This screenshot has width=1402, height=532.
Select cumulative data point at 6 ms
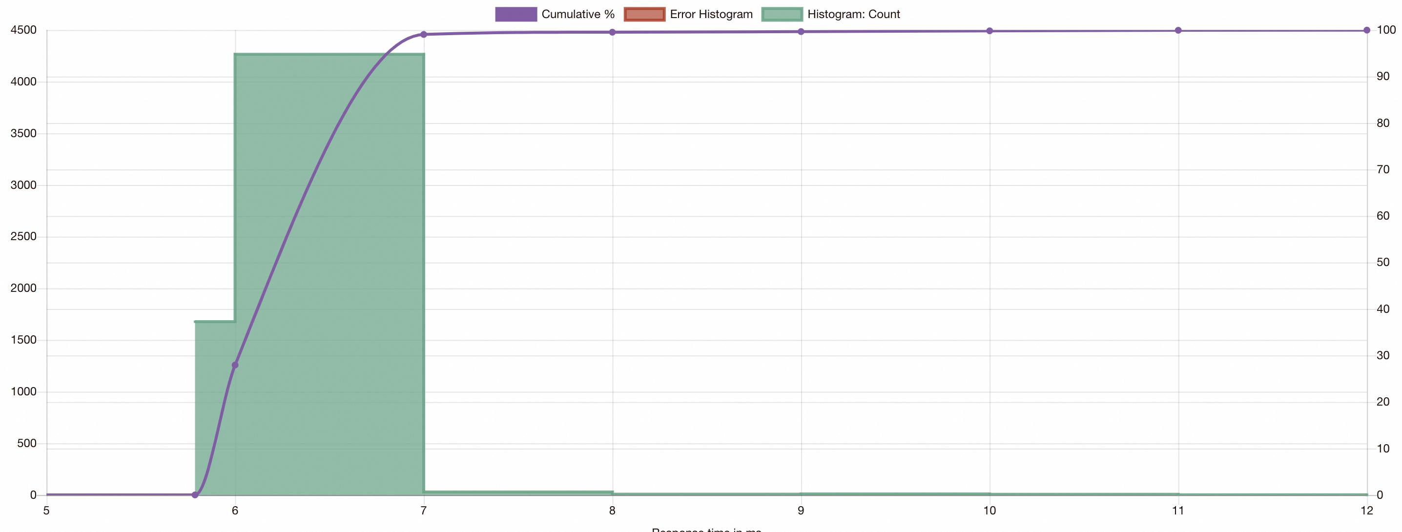point(235,365)
